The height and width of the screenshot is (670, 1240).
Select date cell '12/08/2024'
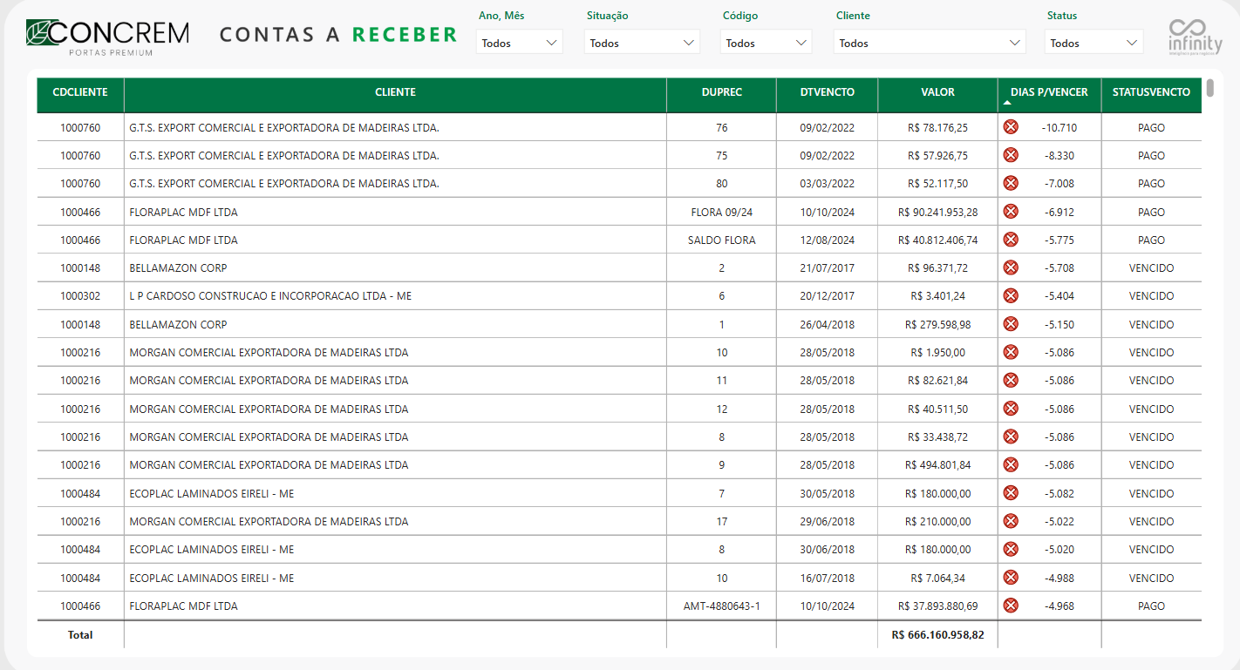[828, 240]
